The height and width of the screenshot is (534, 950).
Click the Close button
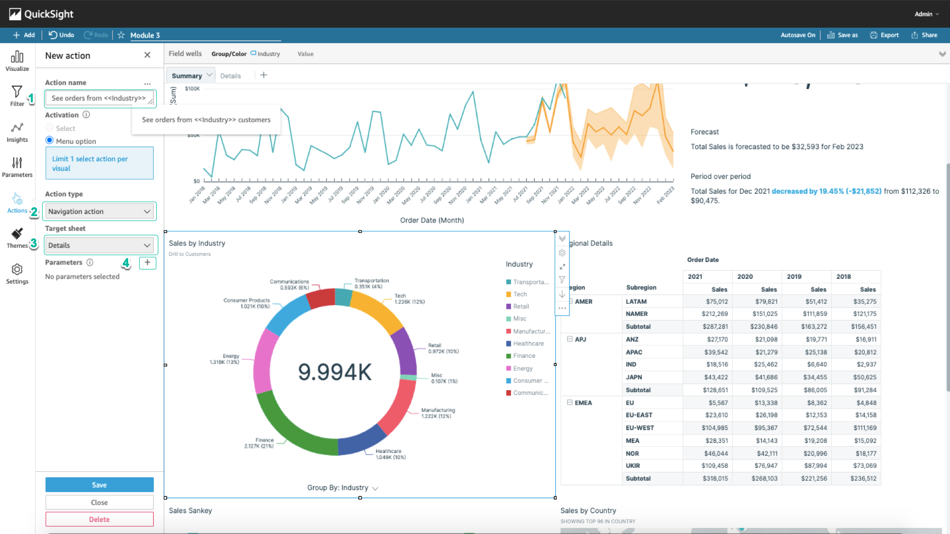point(99,502)
